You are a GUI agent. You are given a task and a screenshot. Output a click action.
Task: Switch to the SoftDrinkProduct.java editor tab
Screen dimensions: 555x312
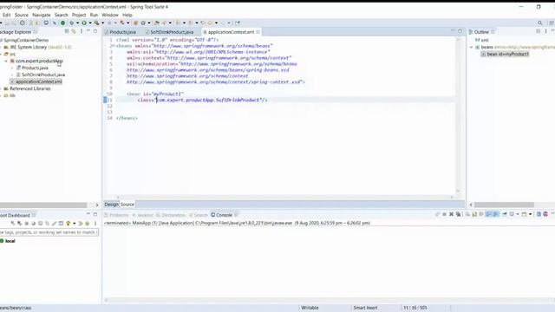point(172,32)
